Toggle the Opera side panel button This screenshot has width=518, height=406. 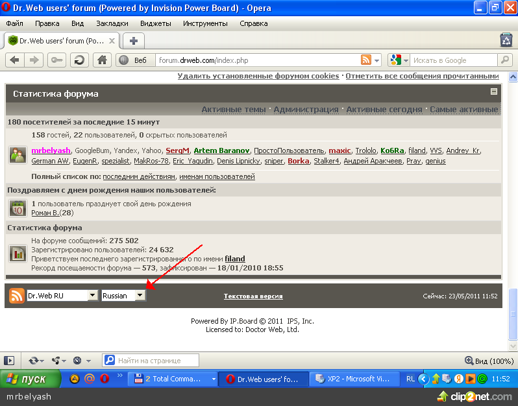point(9,360)
